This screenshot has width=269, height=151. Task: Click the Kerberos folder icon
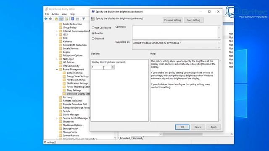coord(61,42)
